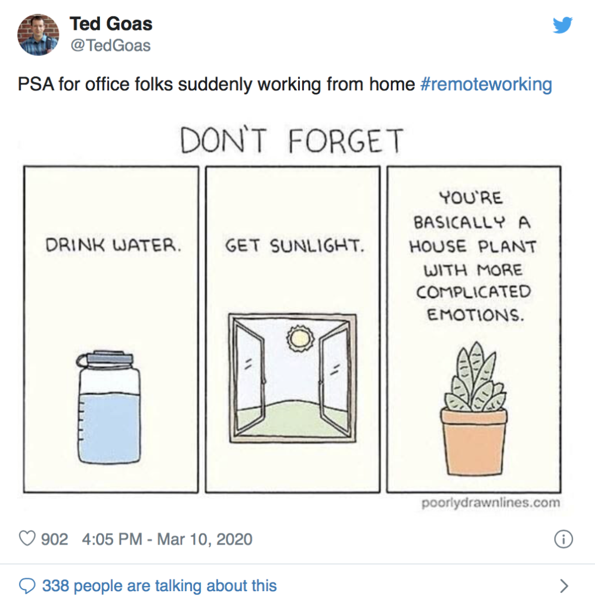The image size is (595, 597).
Task: Open the #remoteworking hashtag
Action: coord(486,84)
